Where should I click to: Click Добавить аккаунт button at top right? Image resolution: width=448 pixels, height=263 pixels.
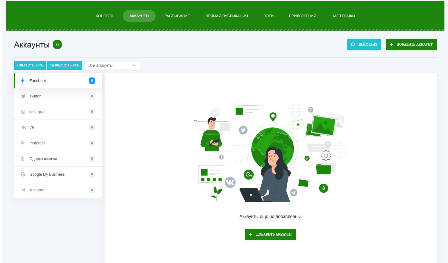(411, 44)
